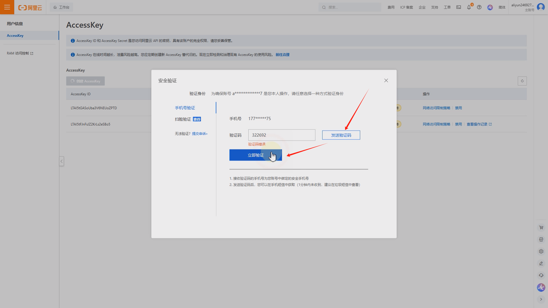Refresh the AccessKey table

(x=522, y=81)
